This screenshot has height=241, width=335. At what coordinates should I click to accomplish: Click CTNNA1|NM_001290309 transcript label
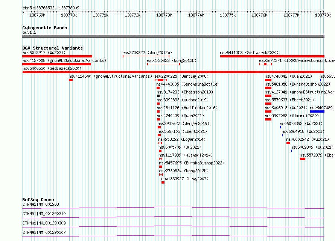point(44,223)
